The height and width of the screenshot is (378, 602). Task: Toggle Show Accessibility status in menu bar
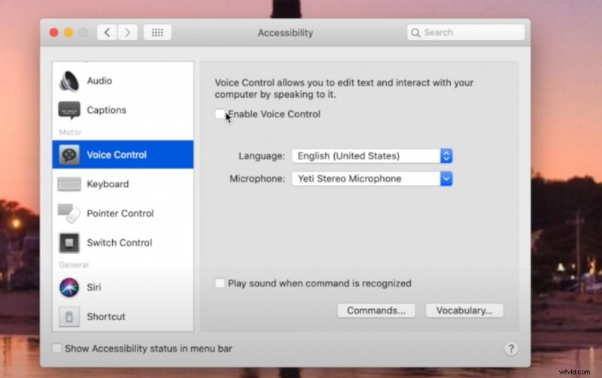tap(56, 349)
